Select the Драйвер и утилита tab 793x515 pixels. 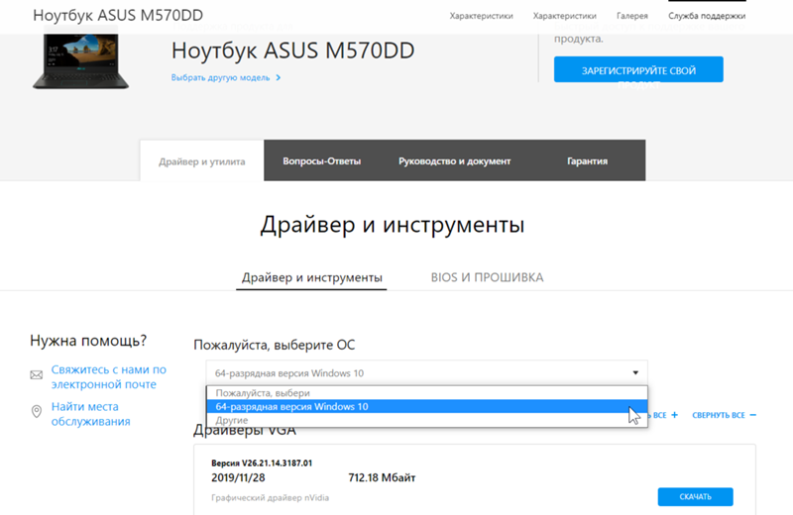tap(202, 161)
